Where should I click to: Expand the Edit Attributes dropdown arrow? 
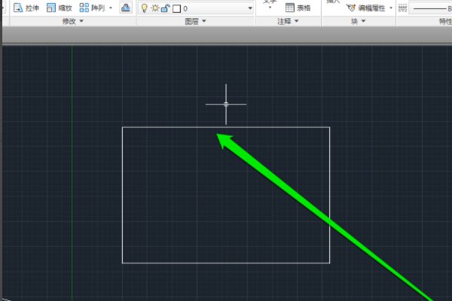click(391, 8)
